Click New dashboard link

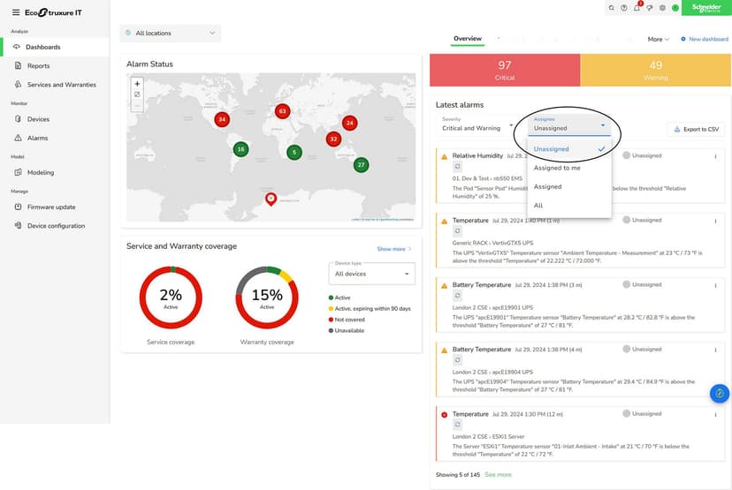705,39
